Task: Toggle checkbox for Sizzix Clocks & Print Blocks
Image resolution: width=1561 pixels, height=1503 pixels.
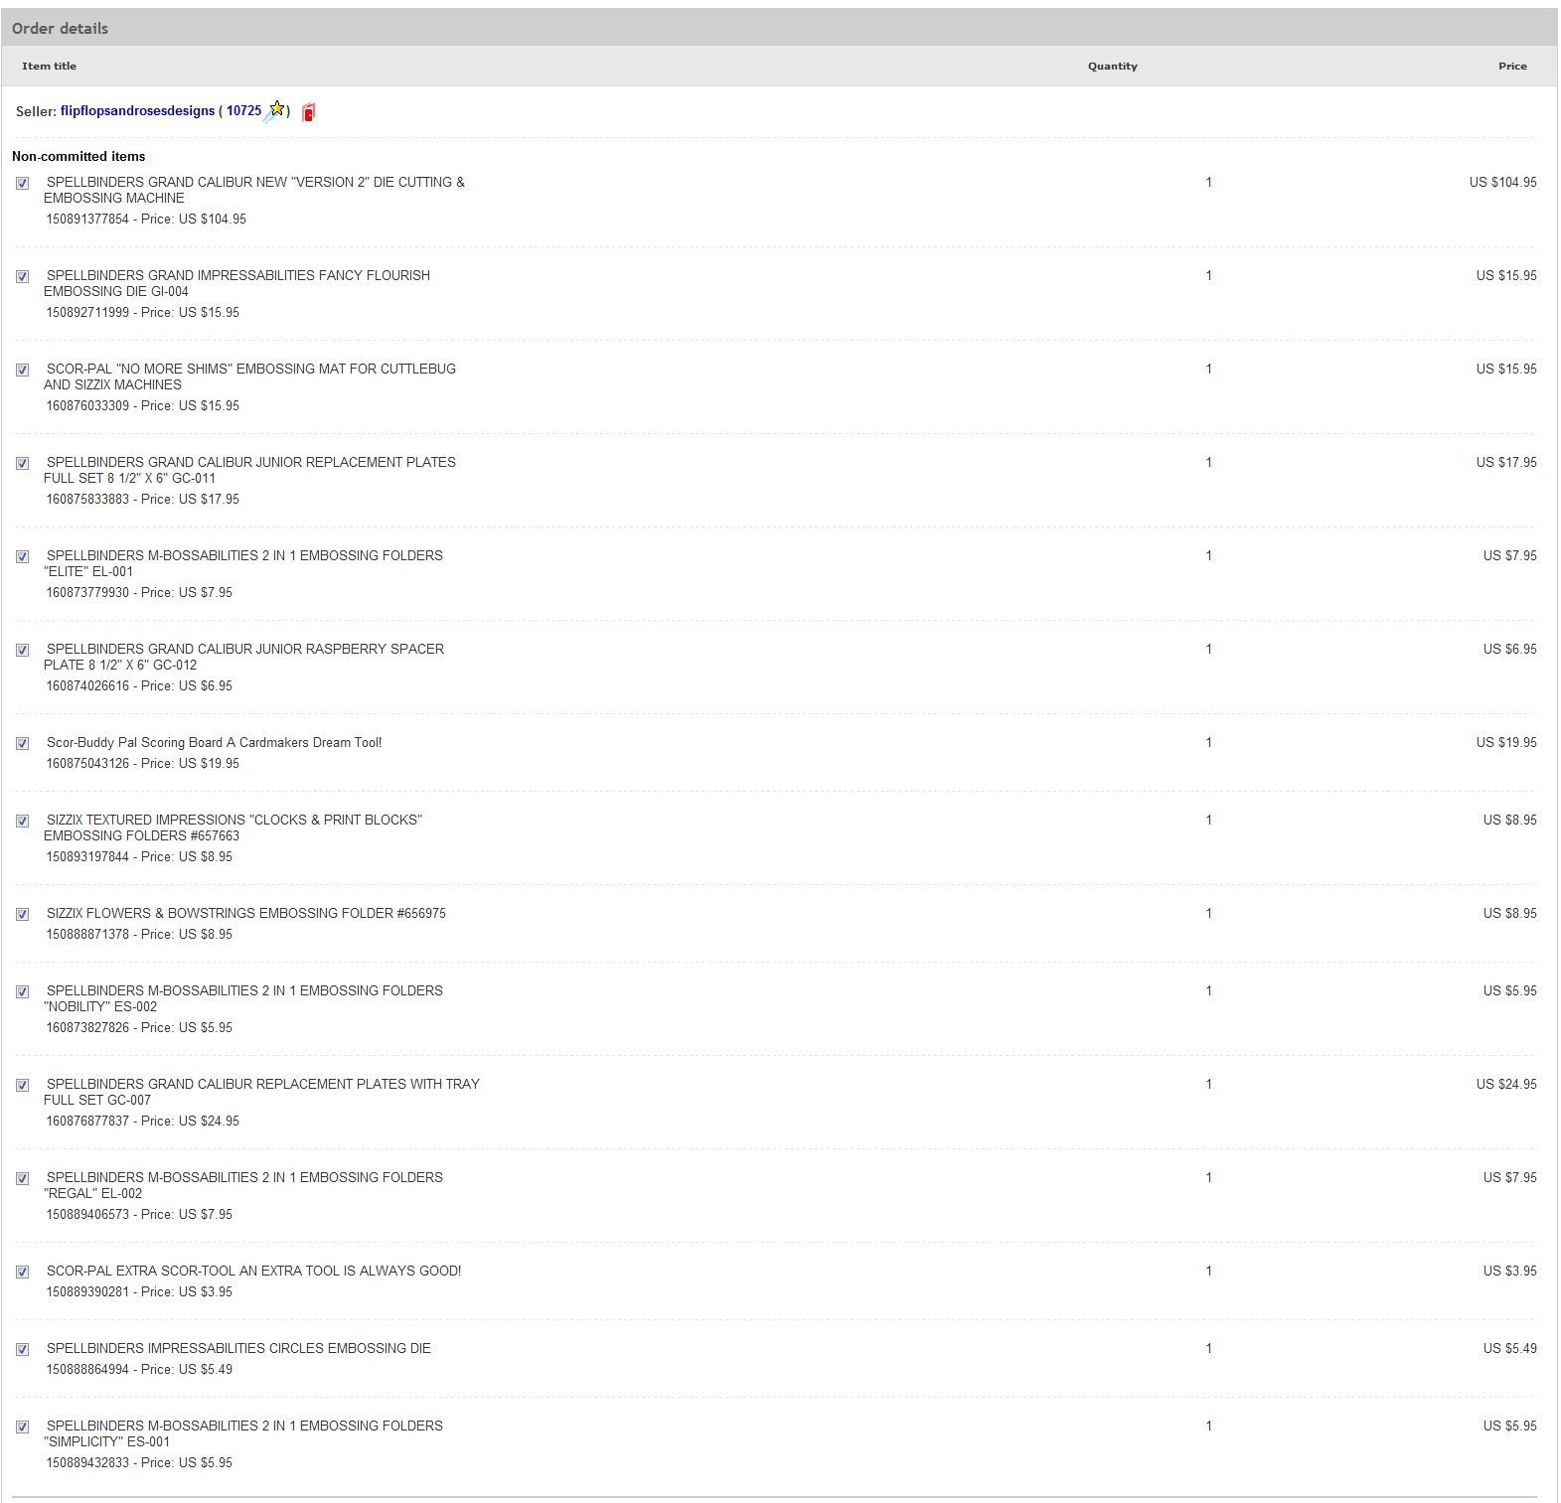Action: click(x=22, y=822)
